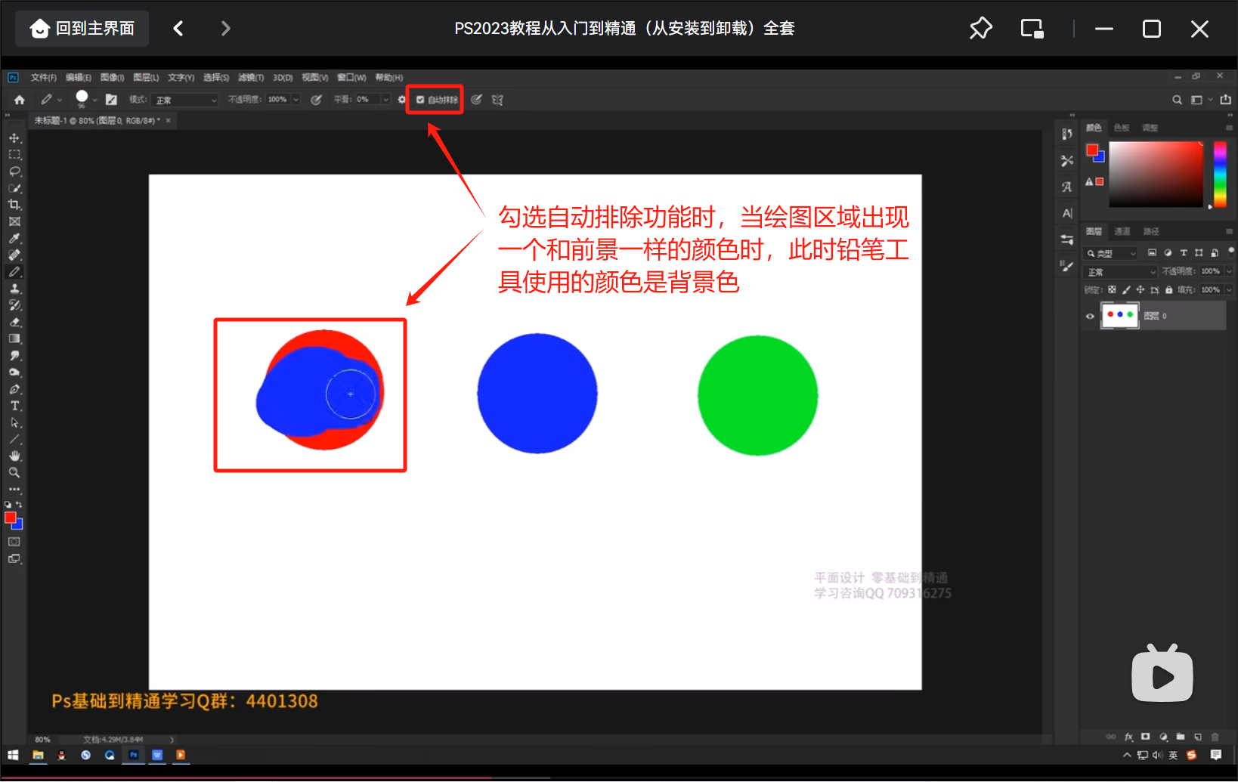The height and width of the screenshot is (782, 1238).
Task: Lock transparent pixels for the layer
Action: 1112,289
